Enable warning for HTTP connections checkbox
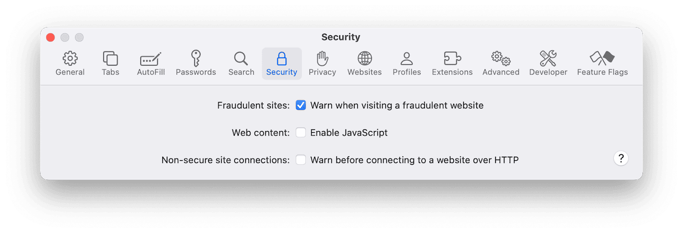 click(x=301, y=160)
